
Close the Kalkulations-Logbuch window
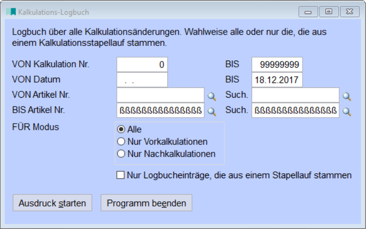point(350,12)
